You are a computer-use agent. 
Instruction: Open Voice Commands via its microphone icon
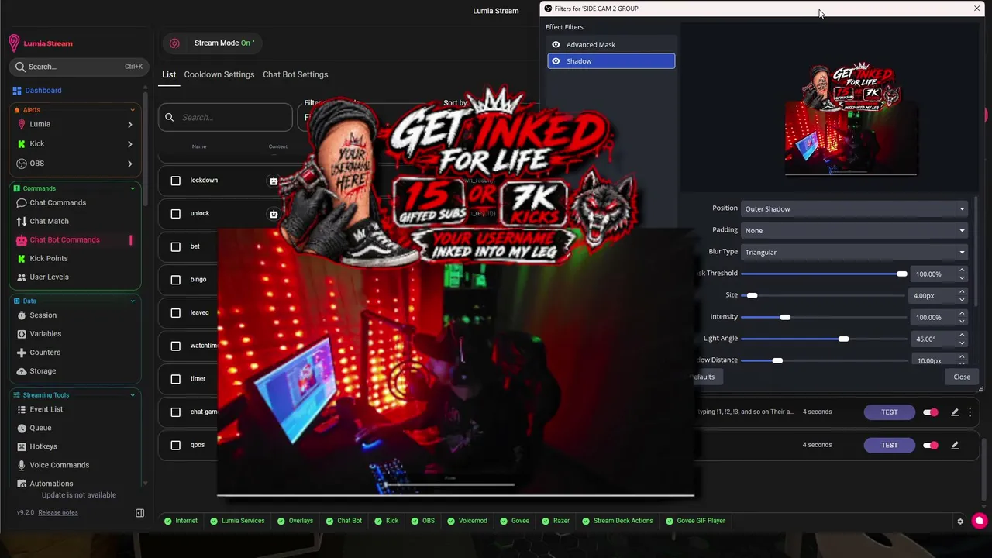point(22,465)
